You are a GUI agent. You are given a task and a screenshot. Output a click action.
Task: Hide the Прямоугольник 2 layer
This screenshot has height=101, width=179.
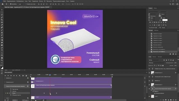[x=149, y=73]
